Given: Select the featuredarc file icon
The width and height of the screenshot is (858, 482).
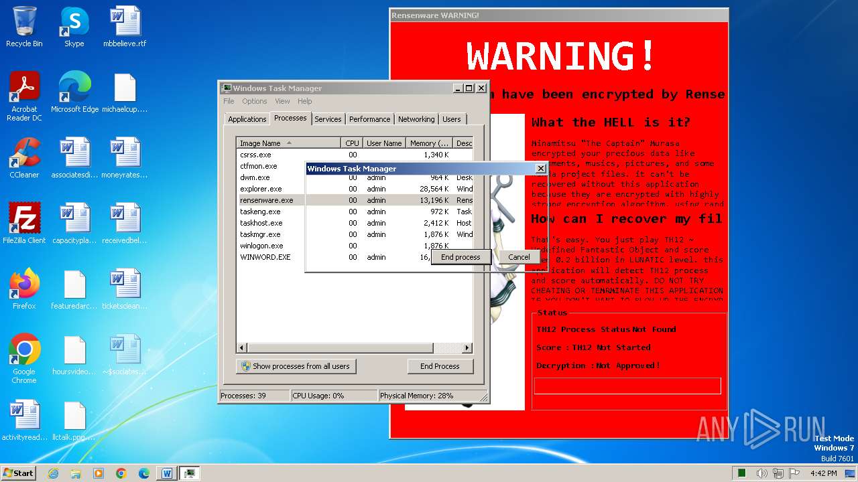Looking at the screenshot, I should click(x=74, y=289).
